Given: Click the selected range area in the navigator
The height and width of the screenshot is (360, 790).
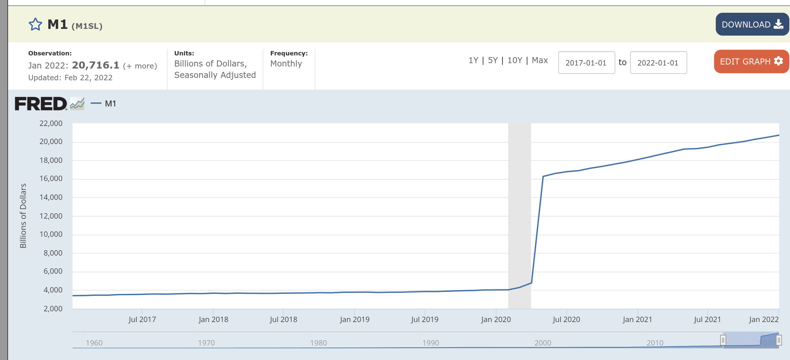Looking at the screenshot, I should click(751, 340).
